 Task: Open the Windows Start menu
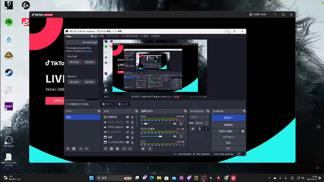[x=91, y=178]
